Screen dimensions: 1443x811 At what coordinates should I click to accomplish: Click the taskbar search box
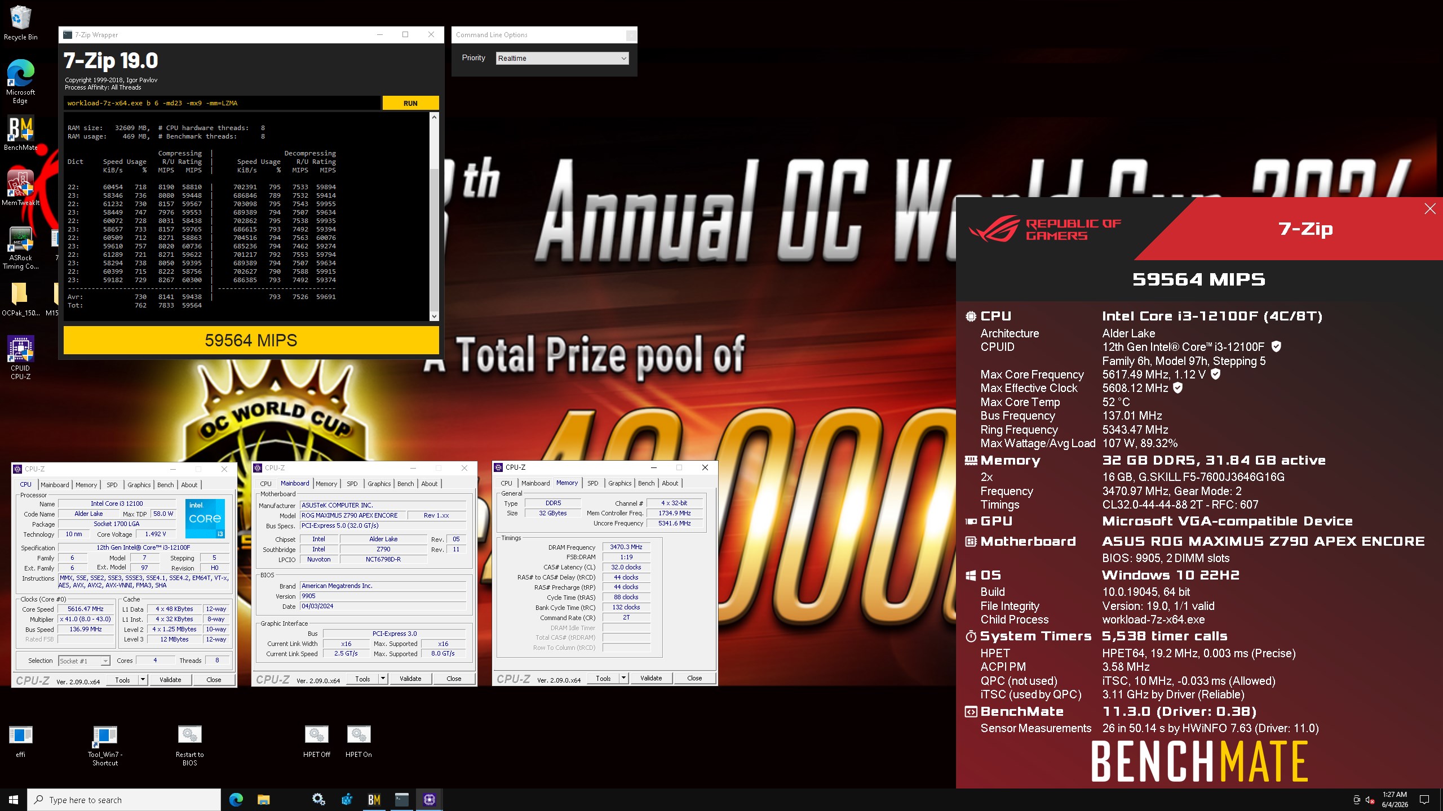124,800
